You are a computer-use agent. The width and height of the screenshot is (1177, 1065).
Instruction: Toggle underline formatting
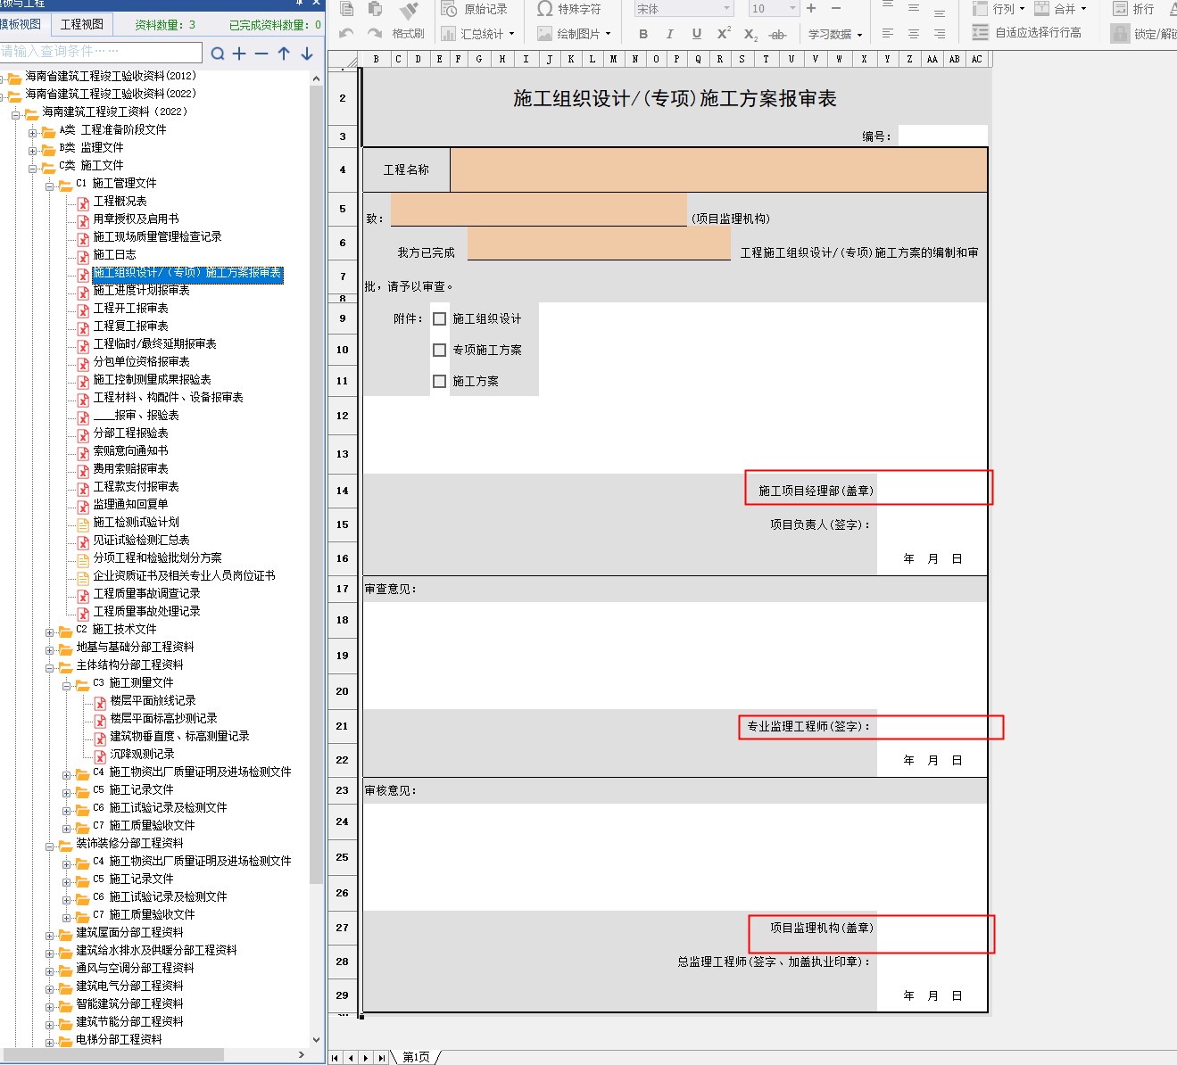(697, 34)
